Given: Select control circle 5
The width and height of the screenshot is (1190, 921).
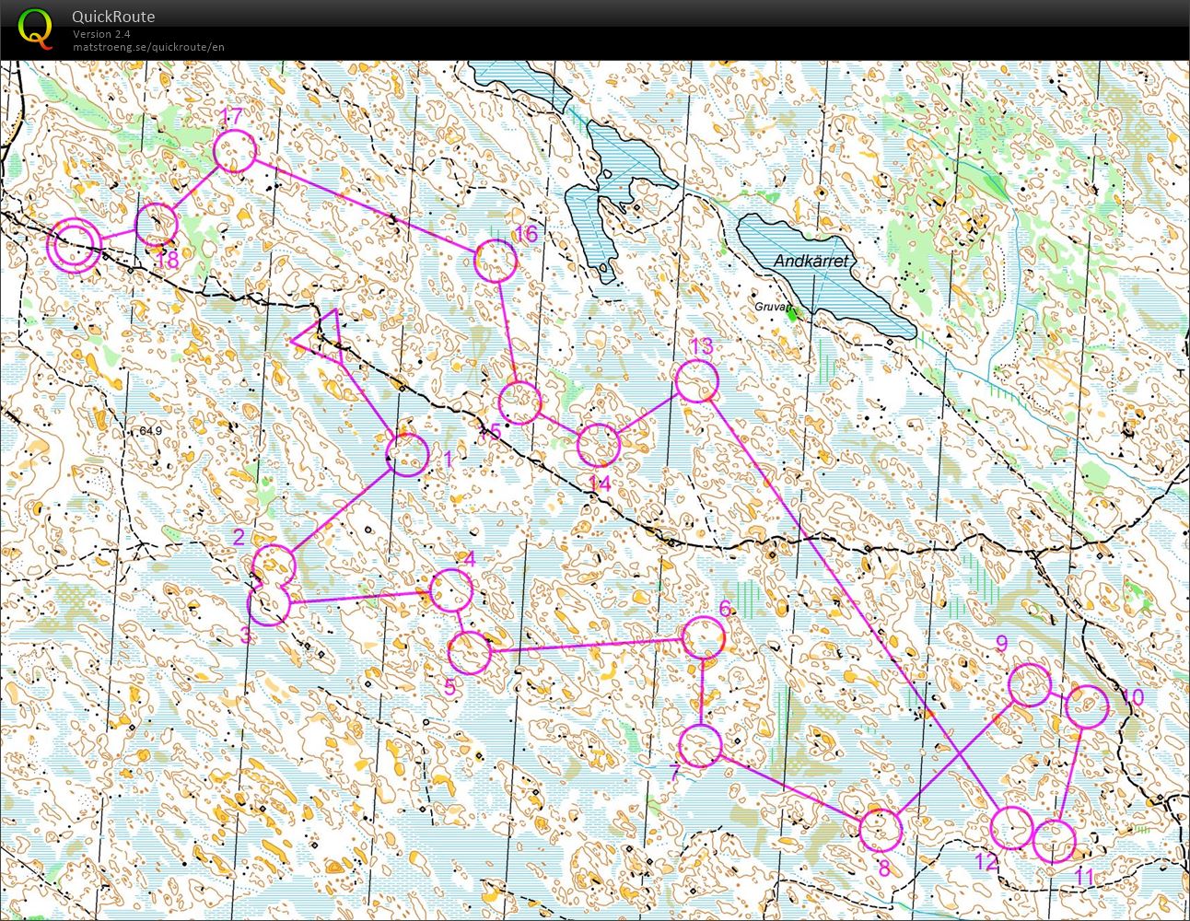Looking at the screenshot, I should [470, 652].
